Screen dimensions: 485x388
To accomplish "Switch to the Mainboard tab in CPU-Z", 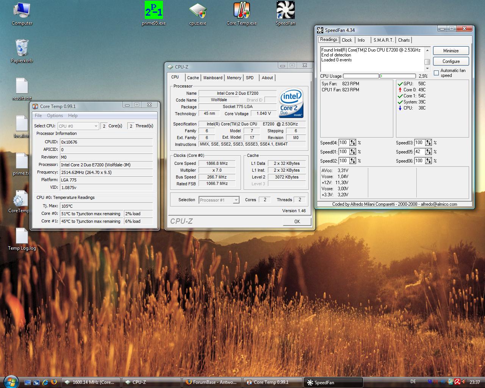I will [x=213, y=78].
